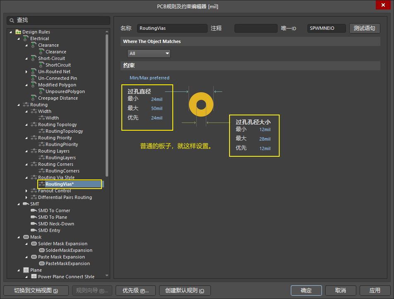Screen dimensions: 394x299
Task: Click the 测试语句 button
Action: click(x=365, y=28)
